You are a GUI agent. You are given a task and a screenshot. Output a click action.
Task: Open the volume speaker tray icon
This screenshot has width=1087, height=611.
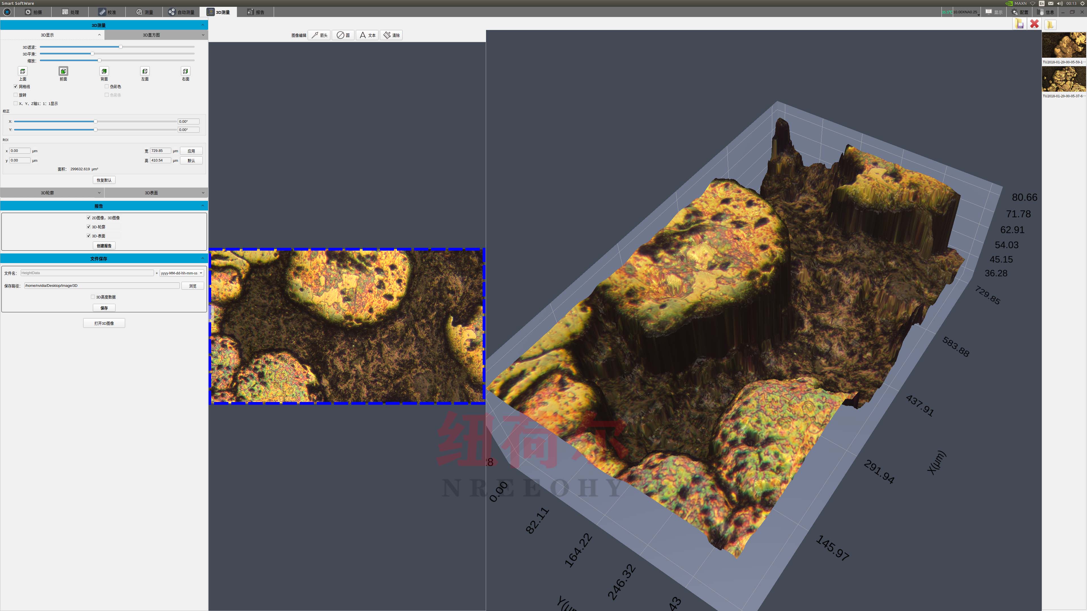coord(1060,3)
